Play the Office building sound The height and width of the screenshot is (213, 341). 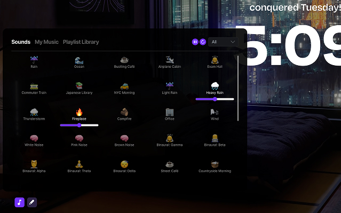coord(170,114)
